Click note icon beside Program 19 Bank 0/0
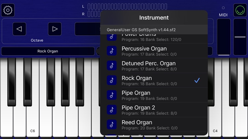 coord(112,95)
